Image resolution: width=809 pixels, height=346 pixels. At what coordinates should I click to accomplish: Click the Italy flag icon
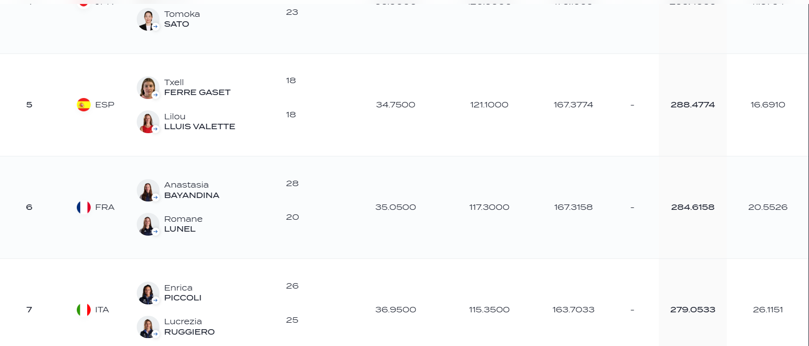(x=84, y=309)
